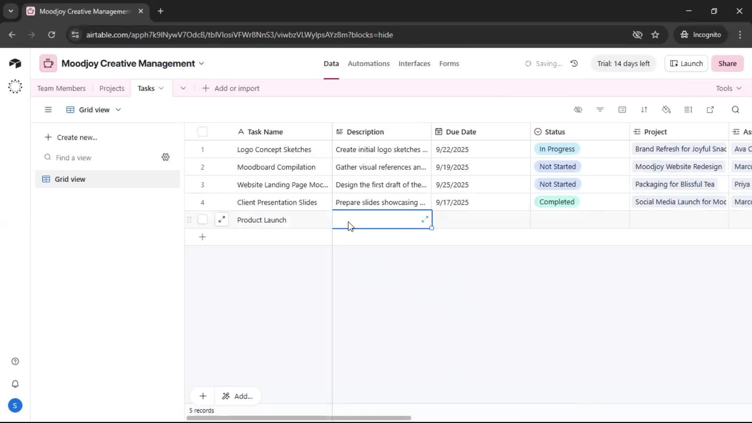Open the notifications bell
Screen dimensions: 752x423
pos(15,384)
